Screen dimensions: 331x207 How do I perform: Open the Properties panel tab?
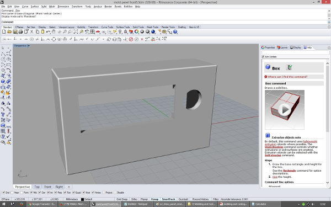coord(268,47)
